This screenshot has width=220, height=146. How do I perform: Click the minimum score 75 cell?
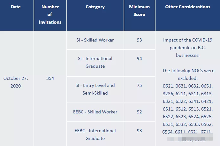click(139, 85)
